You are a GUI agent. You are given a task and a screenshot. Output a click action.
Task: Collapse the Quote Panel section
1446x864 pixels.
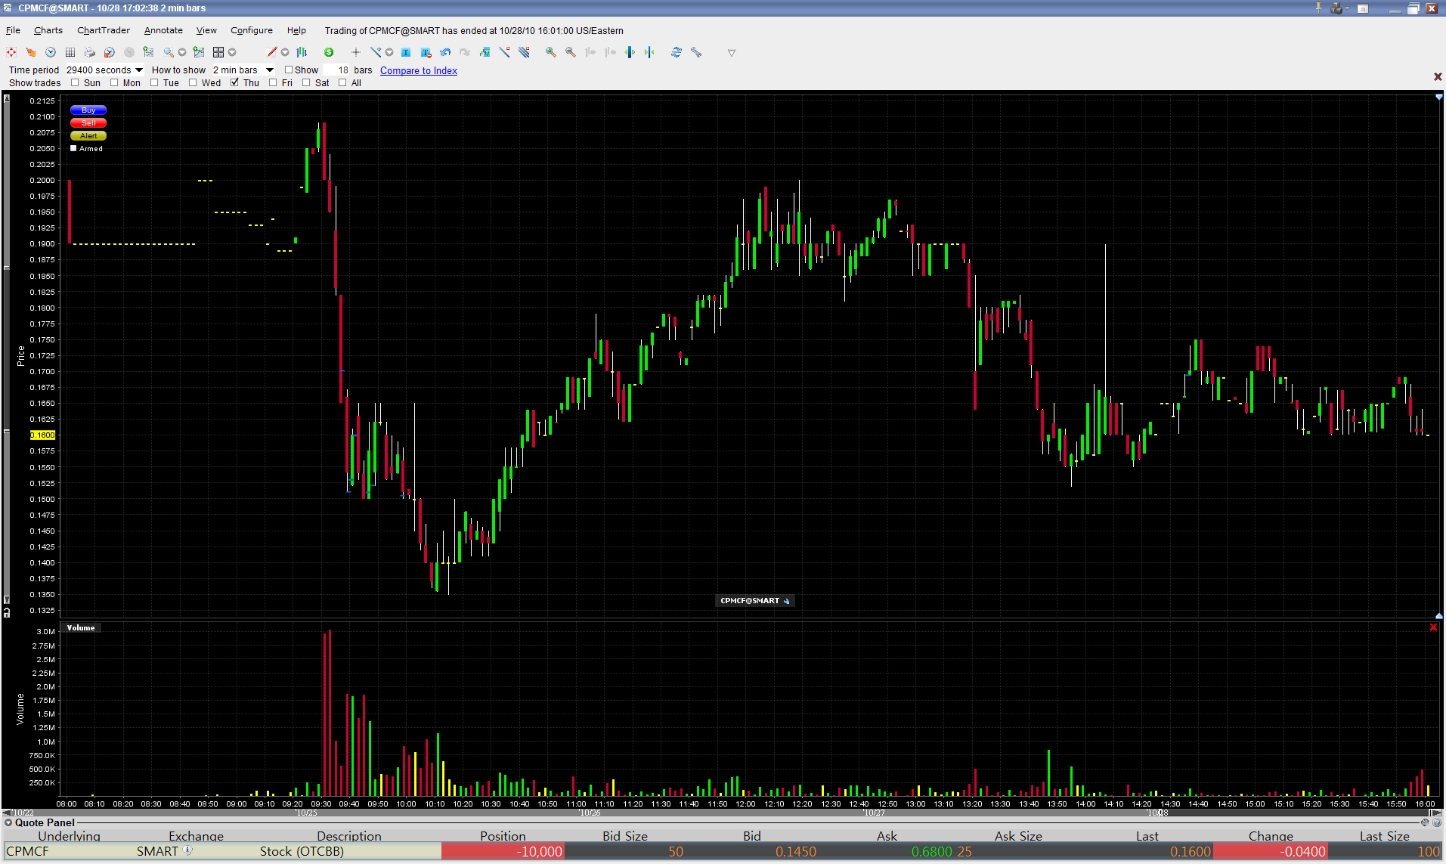click(x=8, y=822)
